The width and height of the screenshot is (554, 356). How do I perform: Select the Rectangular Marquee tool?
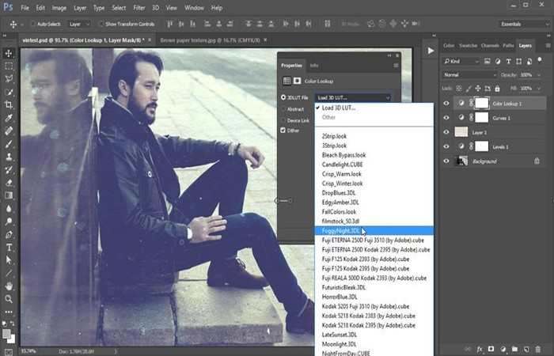click(9, 66)
